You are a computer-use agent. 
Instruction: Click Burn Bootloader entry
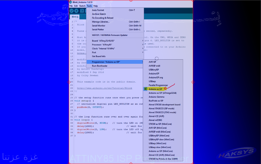tap(115, 66)
